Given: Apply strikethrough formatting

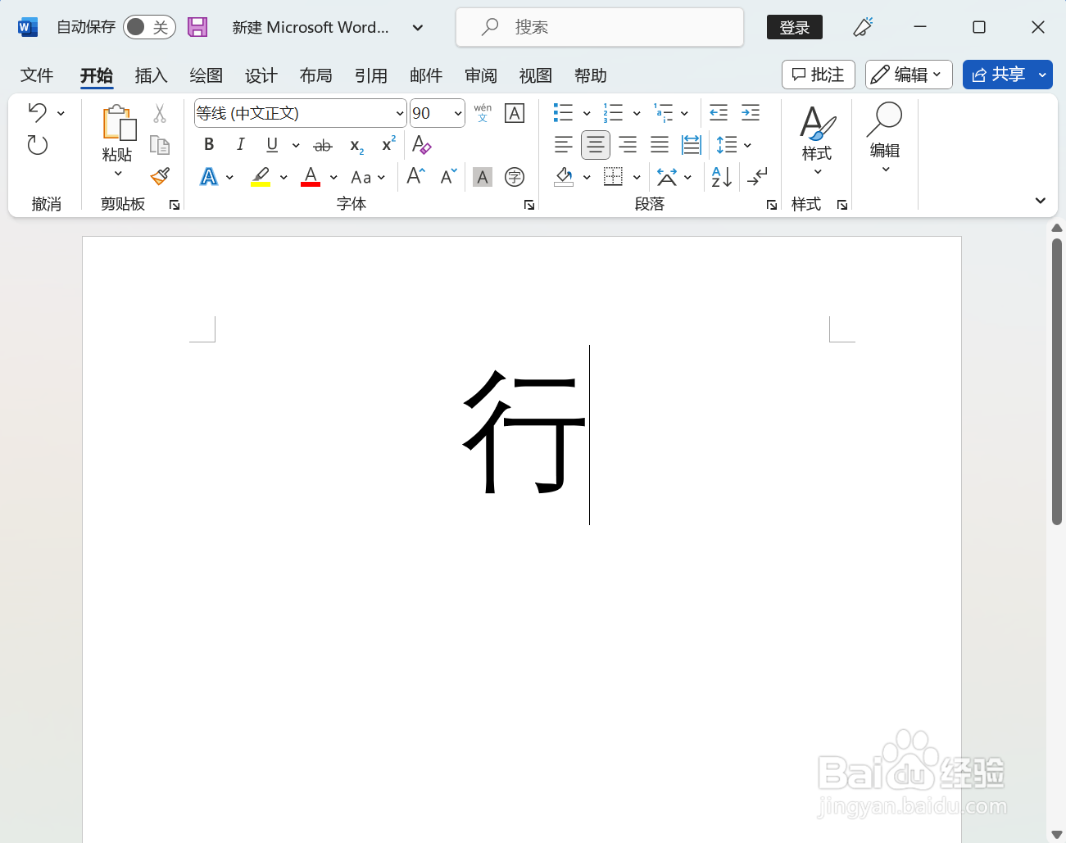Looking at the screenshot, I should [x=322, y=145].
